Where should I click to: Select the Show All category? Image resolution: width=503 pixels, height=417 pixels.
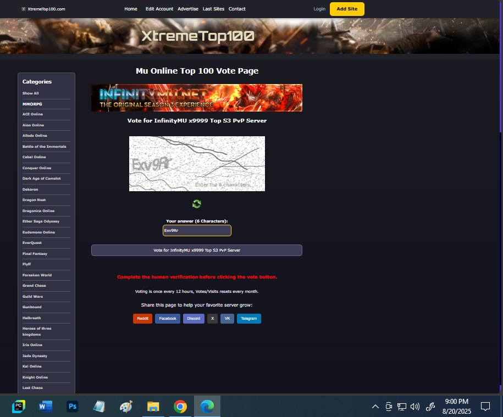(30, 93)
